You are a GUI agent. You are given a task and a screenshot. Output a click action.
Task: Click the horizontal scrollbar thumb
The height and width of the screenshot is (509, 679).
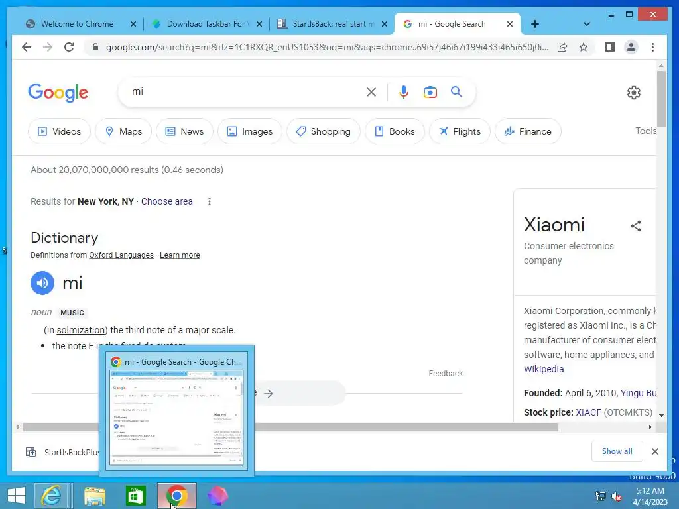pos(290,427)
